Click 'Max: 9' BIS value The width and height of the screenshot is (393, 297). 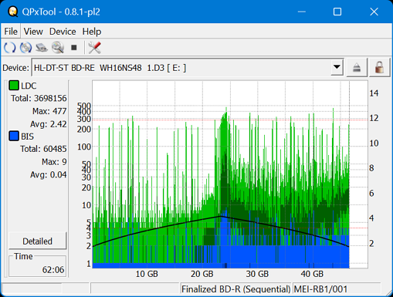[x=54, y=162]
